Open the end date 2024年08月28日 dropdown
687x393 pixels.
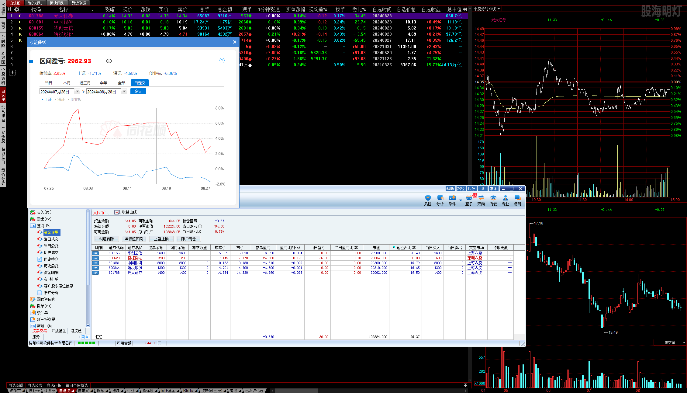coord(124,92)
